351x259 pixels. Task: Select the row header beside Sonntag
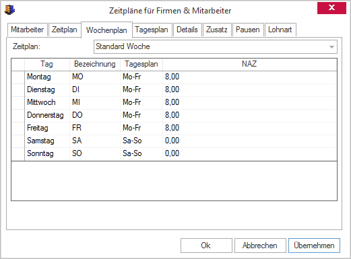click(x=18, y=154)
